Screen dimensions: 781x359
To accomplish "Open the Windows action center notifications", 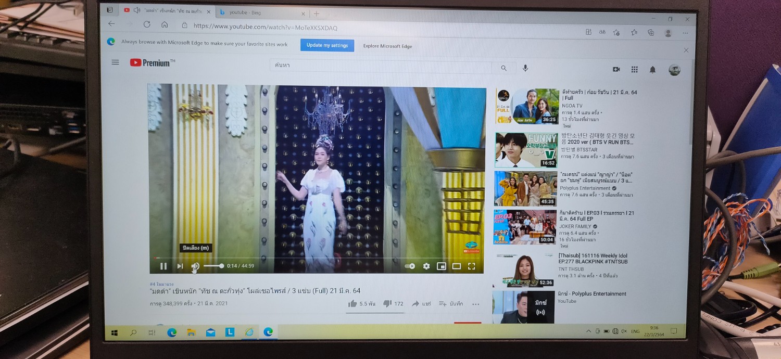I will 673,331.
